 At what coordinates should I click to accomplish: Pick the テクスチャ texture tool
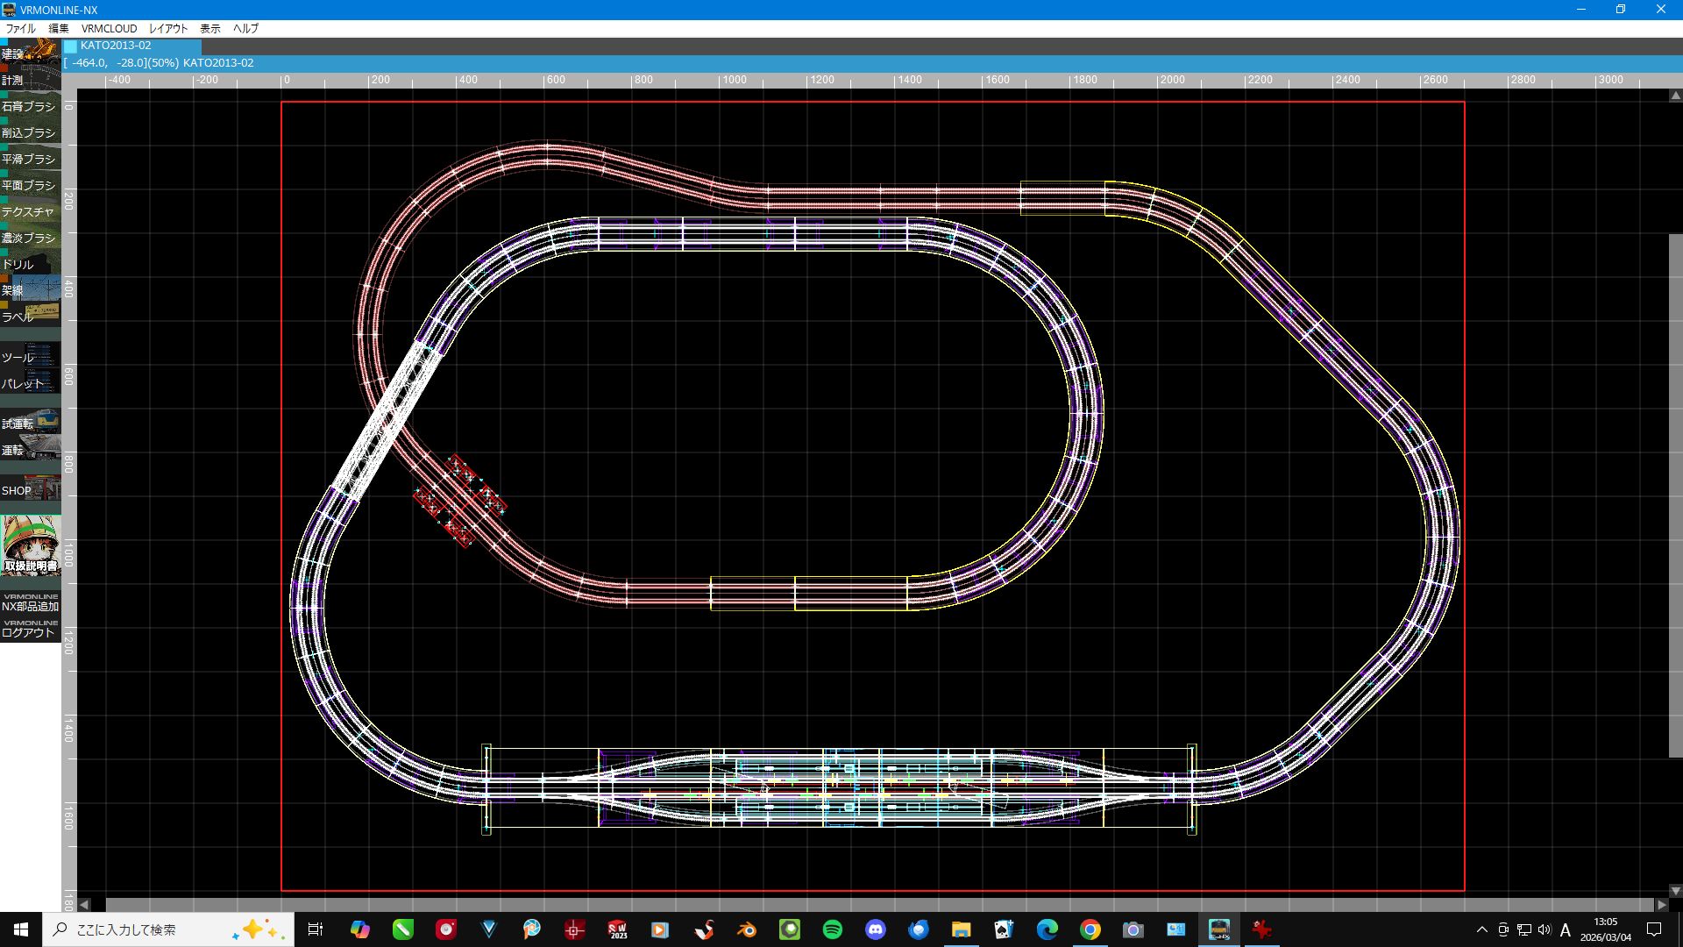[31, 210]
